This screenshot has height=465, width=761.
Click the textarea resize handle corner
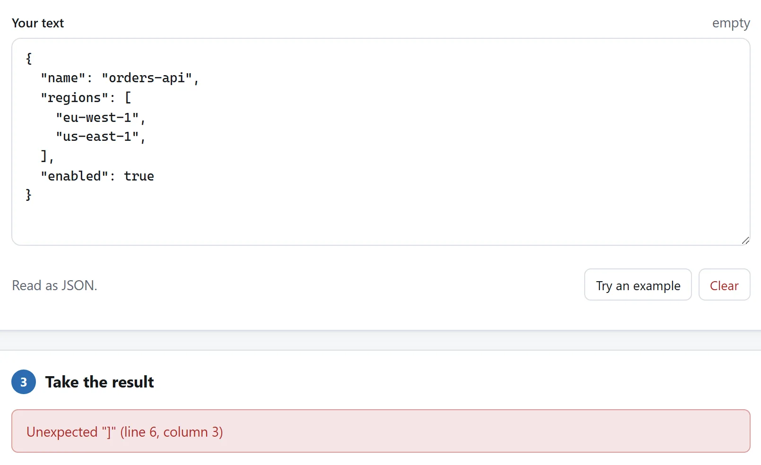745,241
